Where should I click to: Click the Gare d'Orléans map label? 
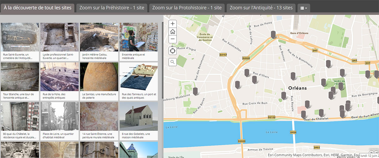(299, 33)
